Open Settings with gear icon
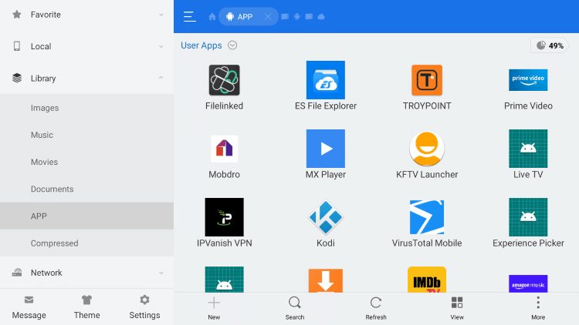579x325 pixels. (144, 307)
